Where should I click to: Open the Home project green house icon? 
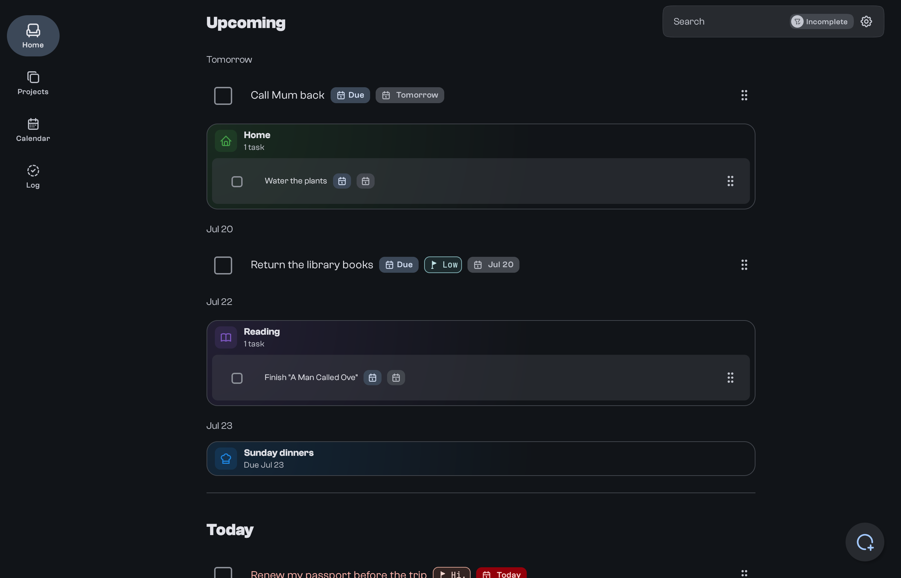coord(226,141)
